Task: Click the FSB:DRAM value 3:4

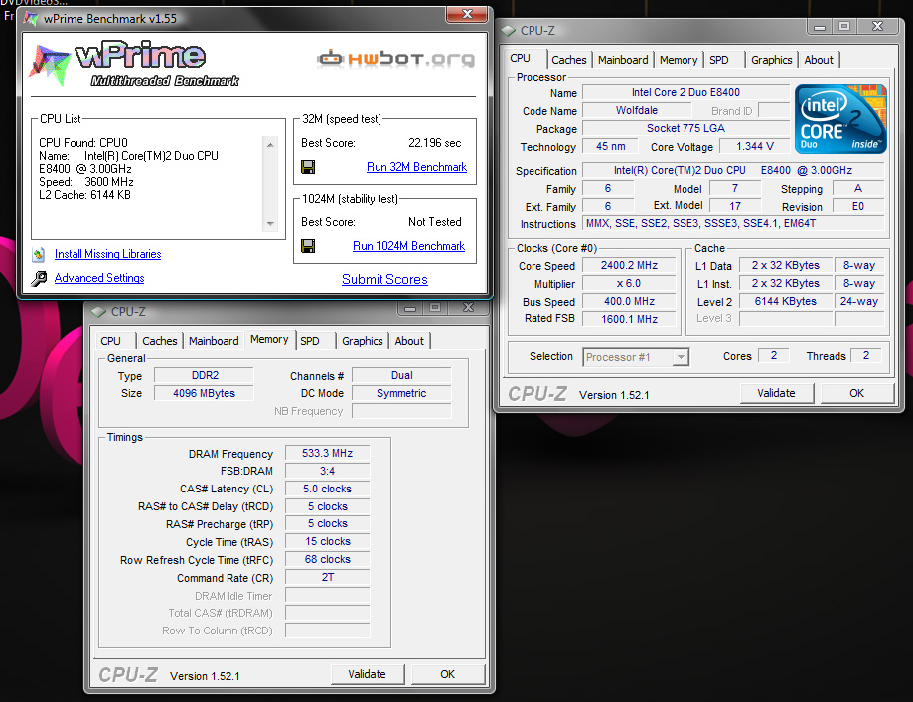Action: 327,471
